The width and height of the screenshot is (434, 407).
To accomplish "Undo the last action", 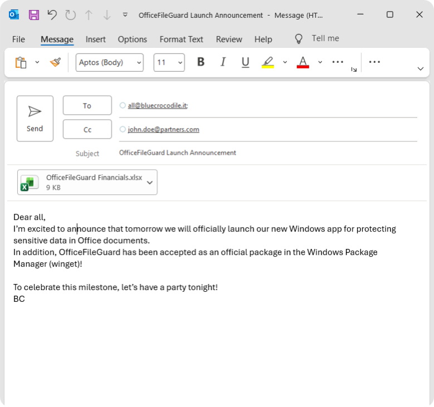I will [x=52, y=15].
